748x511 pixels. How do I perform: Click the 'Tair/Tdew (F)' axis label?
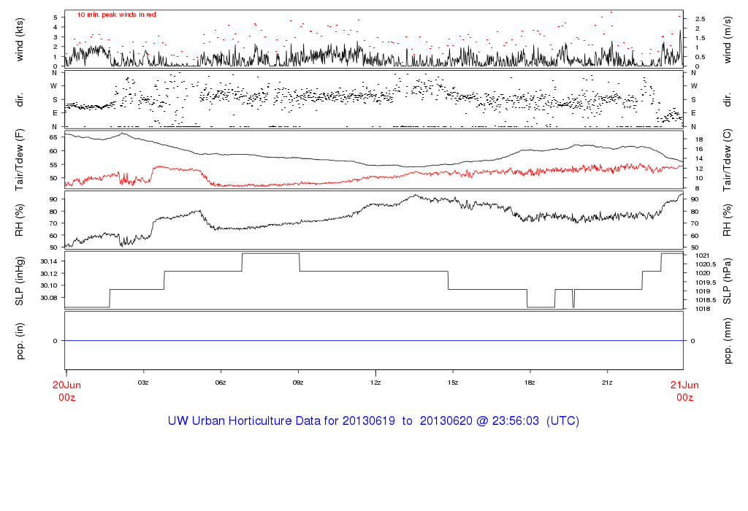20,160
